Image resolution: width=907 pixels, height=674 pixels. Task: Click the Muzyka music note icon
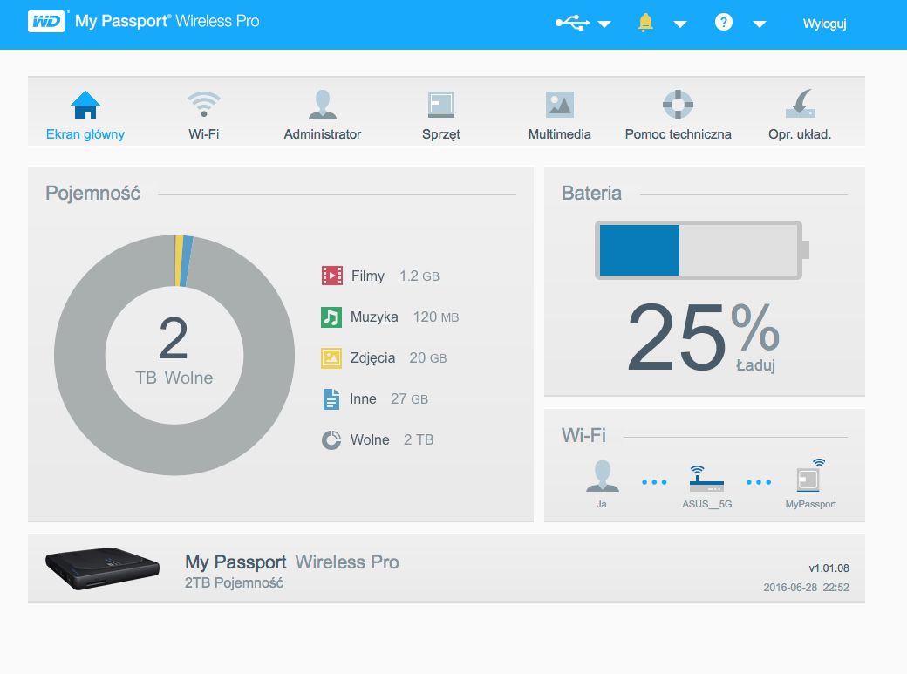tap(331, 317)
